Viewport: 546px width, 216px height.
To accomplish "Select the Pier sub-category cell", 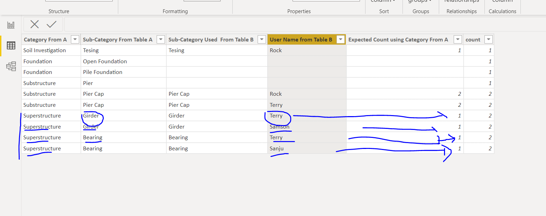I will 123,83.
